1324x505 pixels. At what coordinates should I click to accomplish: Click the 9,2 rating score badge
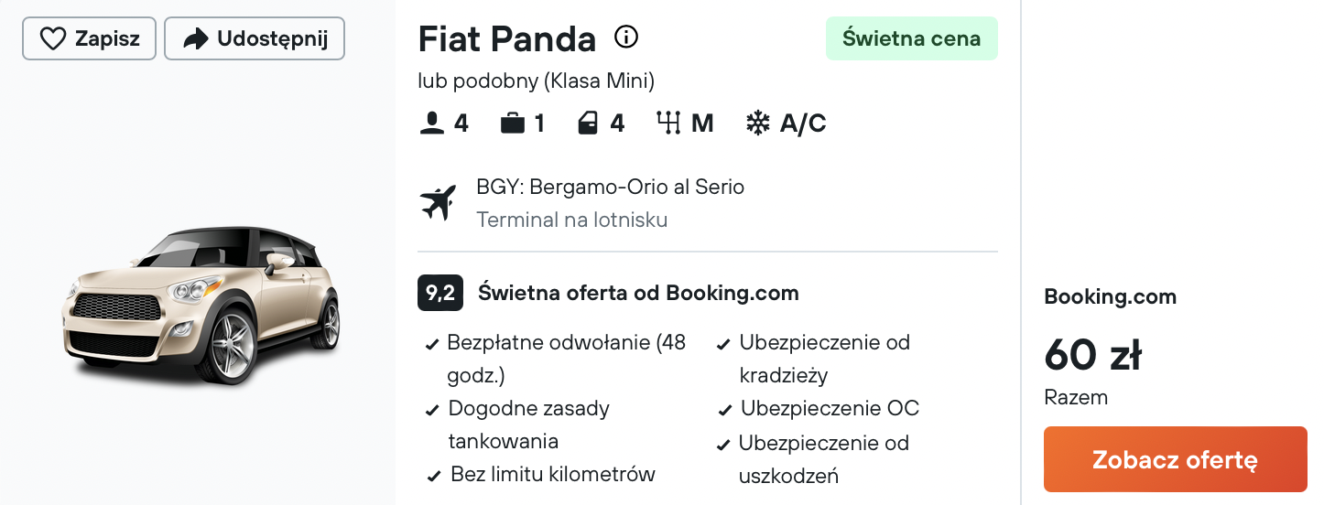pyautogui.click(x=440, y=293)
